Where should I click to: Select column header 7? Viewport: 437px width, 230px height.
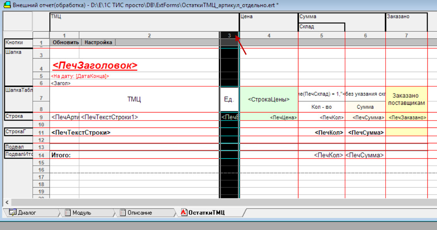point(407,35)
